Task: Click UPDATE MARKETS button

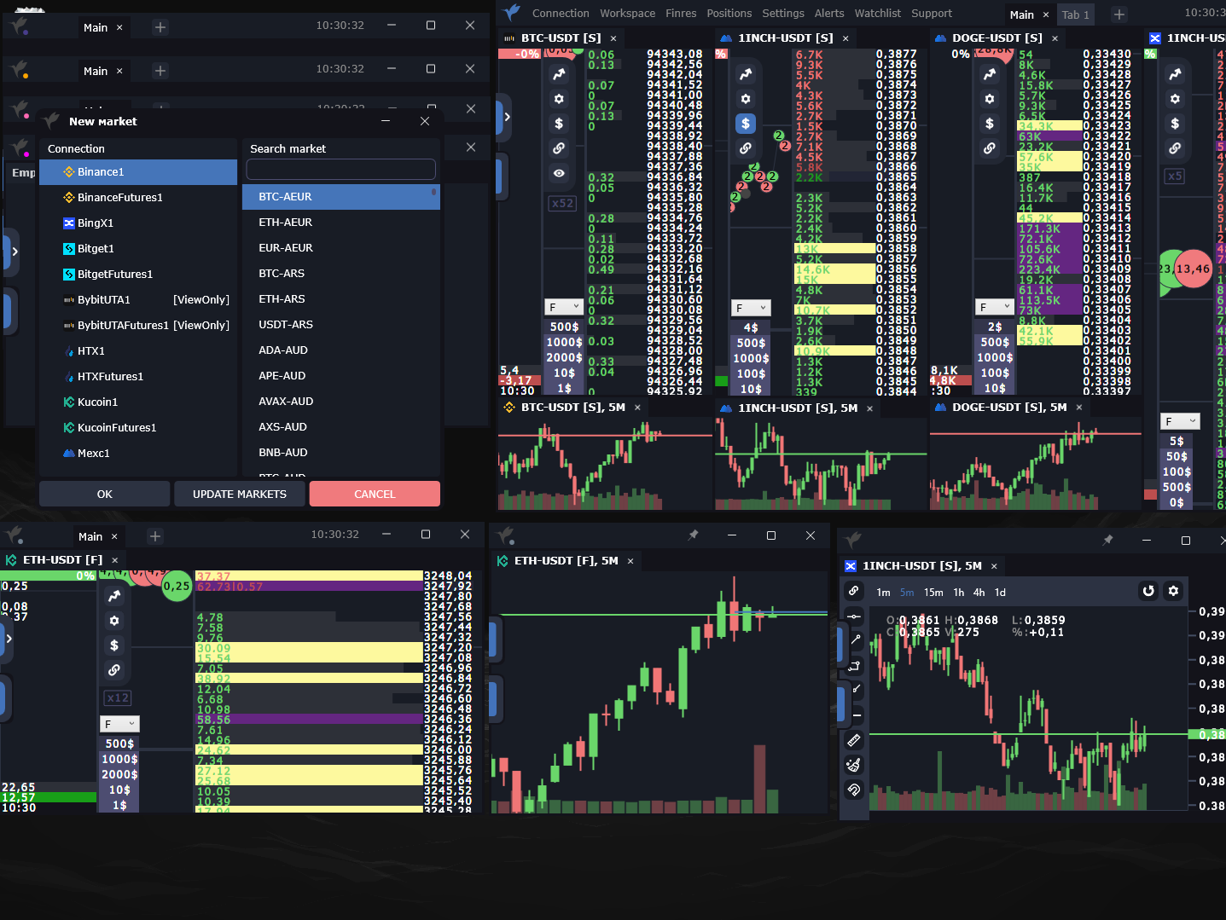Action: coord(240,494)
